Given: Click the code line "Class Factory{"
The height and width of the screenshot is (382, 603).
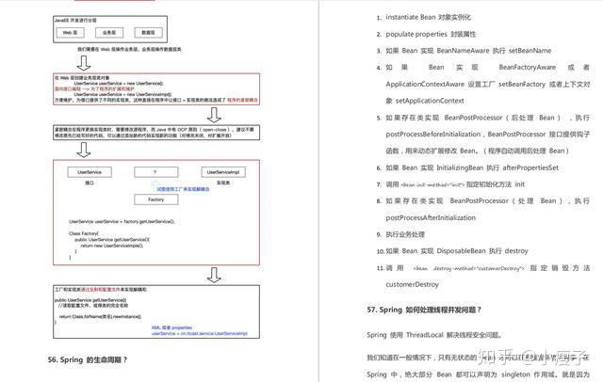Looking at the screenshot, I should (84, 233).
